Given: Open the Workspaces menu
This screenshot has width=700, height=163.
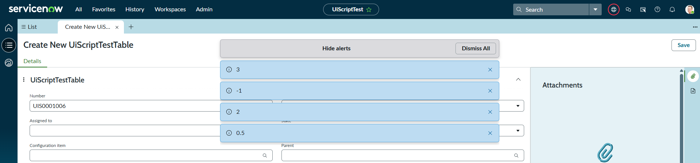Looking at the screenshot, I should 170,9.
